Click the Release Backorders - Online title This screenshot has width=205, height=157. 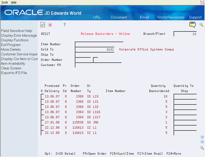[105, 34]
